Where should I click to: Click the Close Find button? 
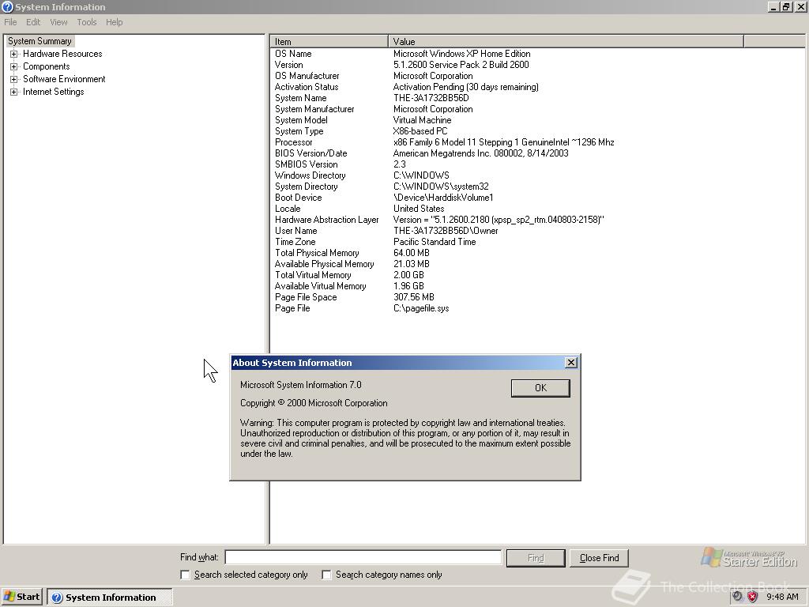point(599,558)
